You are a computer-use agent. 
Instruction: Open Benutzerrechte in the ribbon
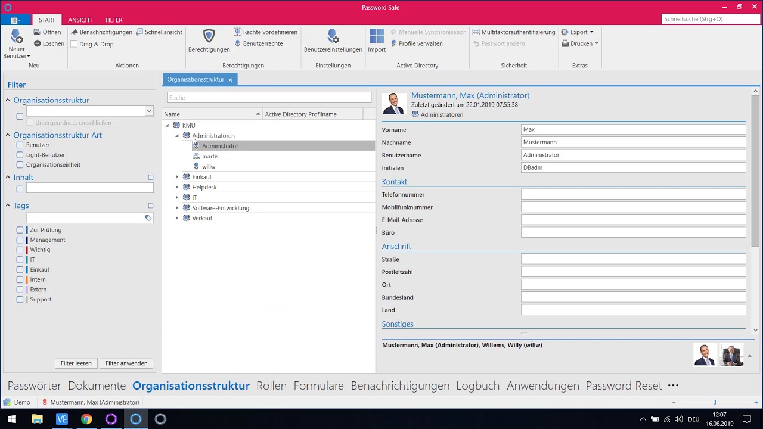(258, 43)
